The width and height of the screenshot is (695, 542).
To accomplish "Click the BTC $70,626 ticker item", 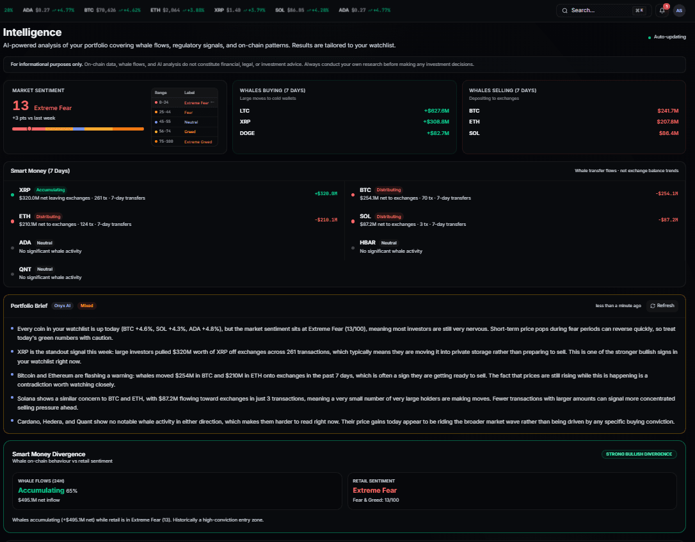I will pos(112,10).
